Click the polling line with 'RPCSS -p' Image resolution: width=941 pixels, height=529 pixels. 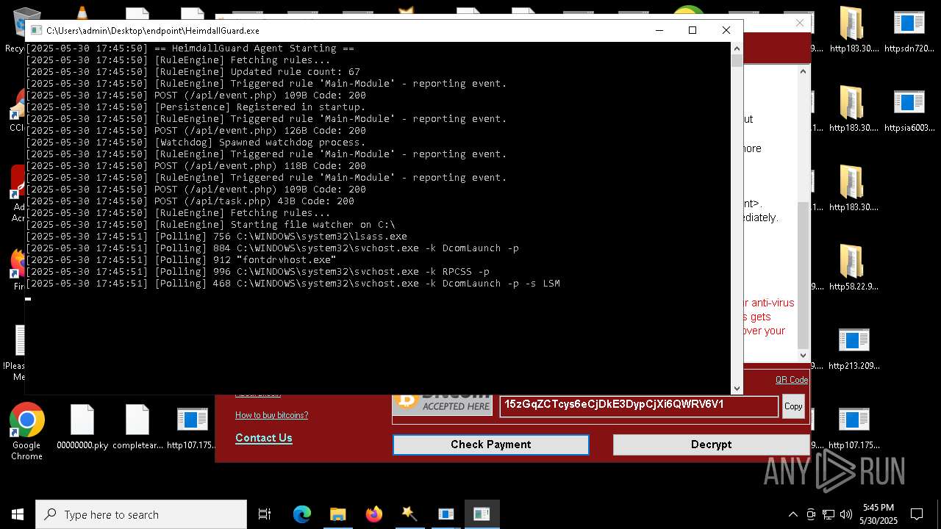[x=257, y=272]
